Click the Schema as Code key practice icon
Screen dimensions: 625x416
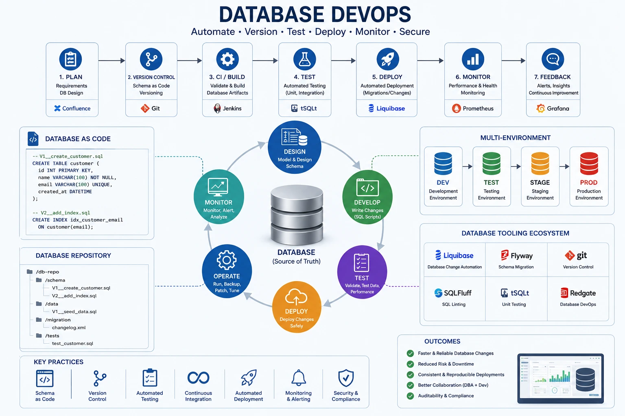point(45,379)
